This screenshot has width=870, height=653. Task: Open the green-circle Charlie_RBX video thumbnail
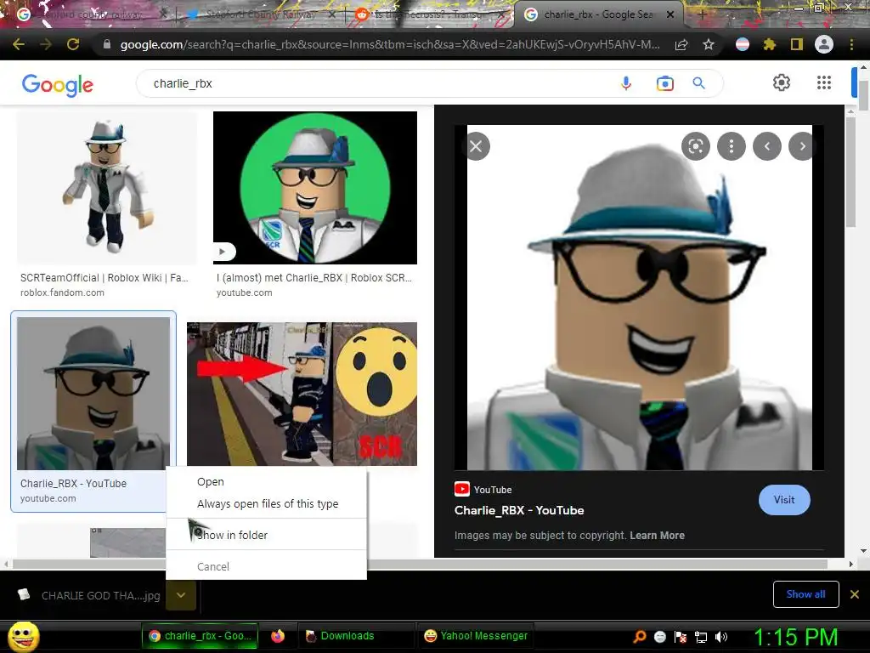(x=315, y=188)
